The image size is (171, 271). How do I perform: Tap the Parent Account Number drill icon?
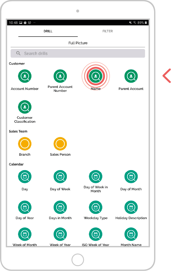pos(60,76)
